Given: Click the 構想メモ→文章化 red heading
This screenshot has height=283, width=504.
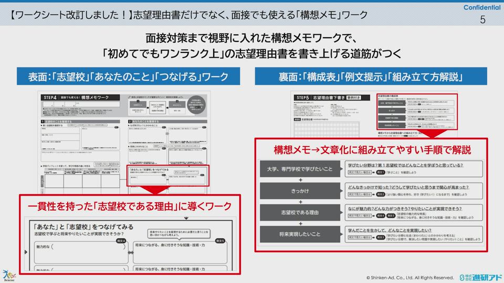Looking at the screenshot, I should coord(372,150).
